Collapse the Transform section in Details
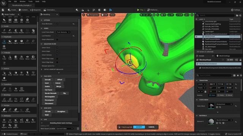 click(x=197, y=80)
